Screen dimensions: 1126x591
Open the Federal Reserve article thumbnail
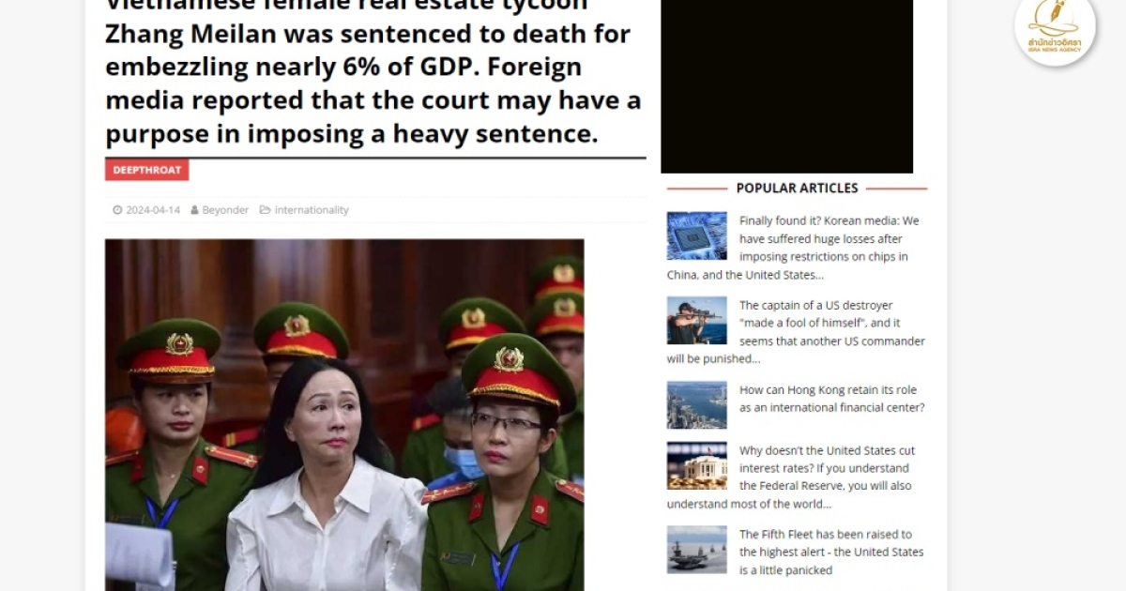click(697, 465)
